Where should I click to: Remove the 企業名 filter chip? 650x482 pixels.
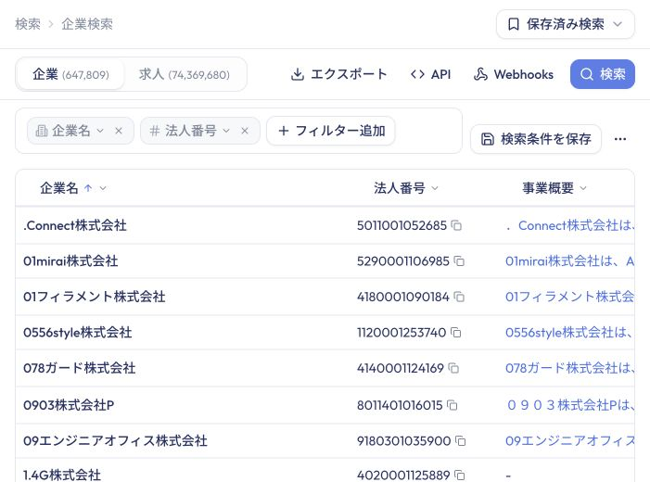click(119, 131)
